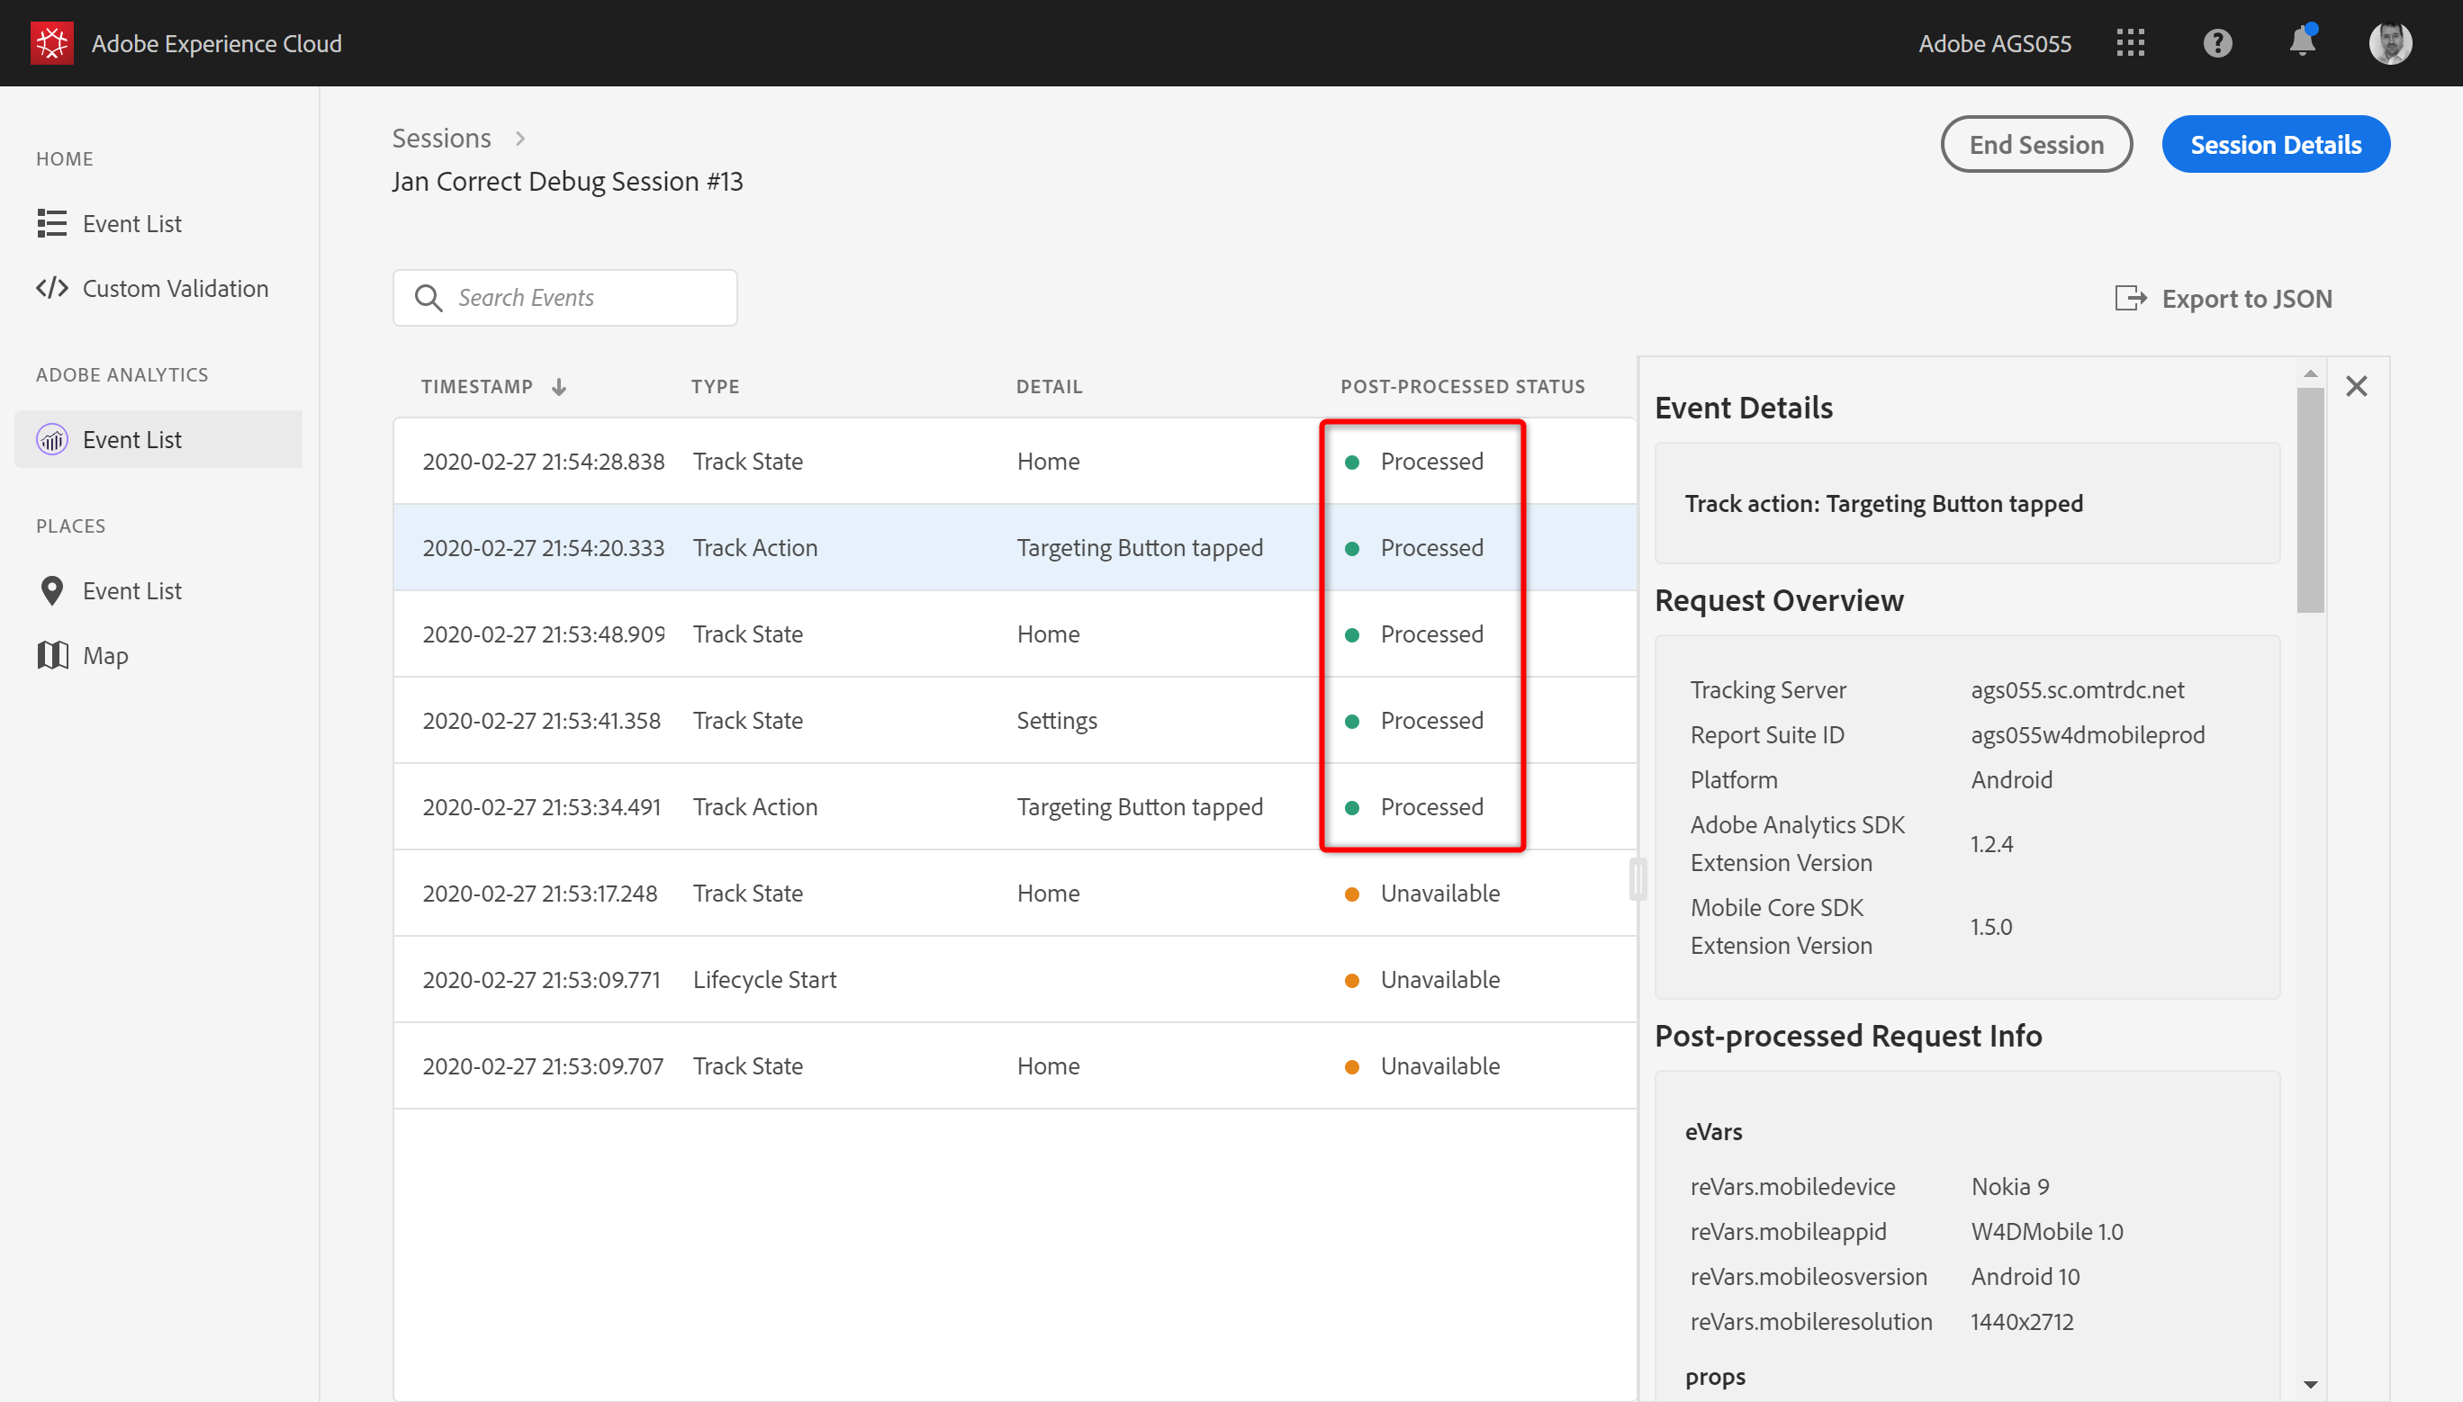
Task: Open the app switcher grid icon
Action: tap(2130, 43)
